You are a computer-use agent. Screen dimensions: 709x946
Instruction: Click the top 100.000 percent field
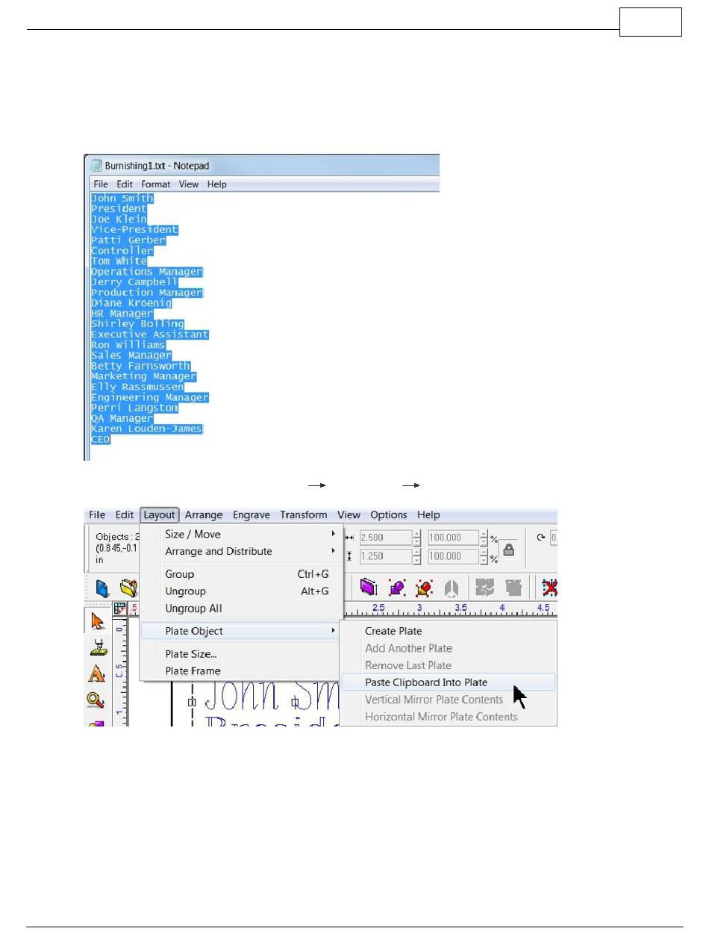point(454,538)
